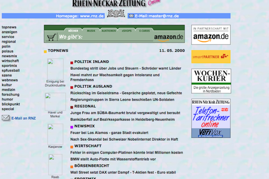Open spfussball in the left navigation
The width and height of the screenshot is (269, 179).
[x=11, y=70]
